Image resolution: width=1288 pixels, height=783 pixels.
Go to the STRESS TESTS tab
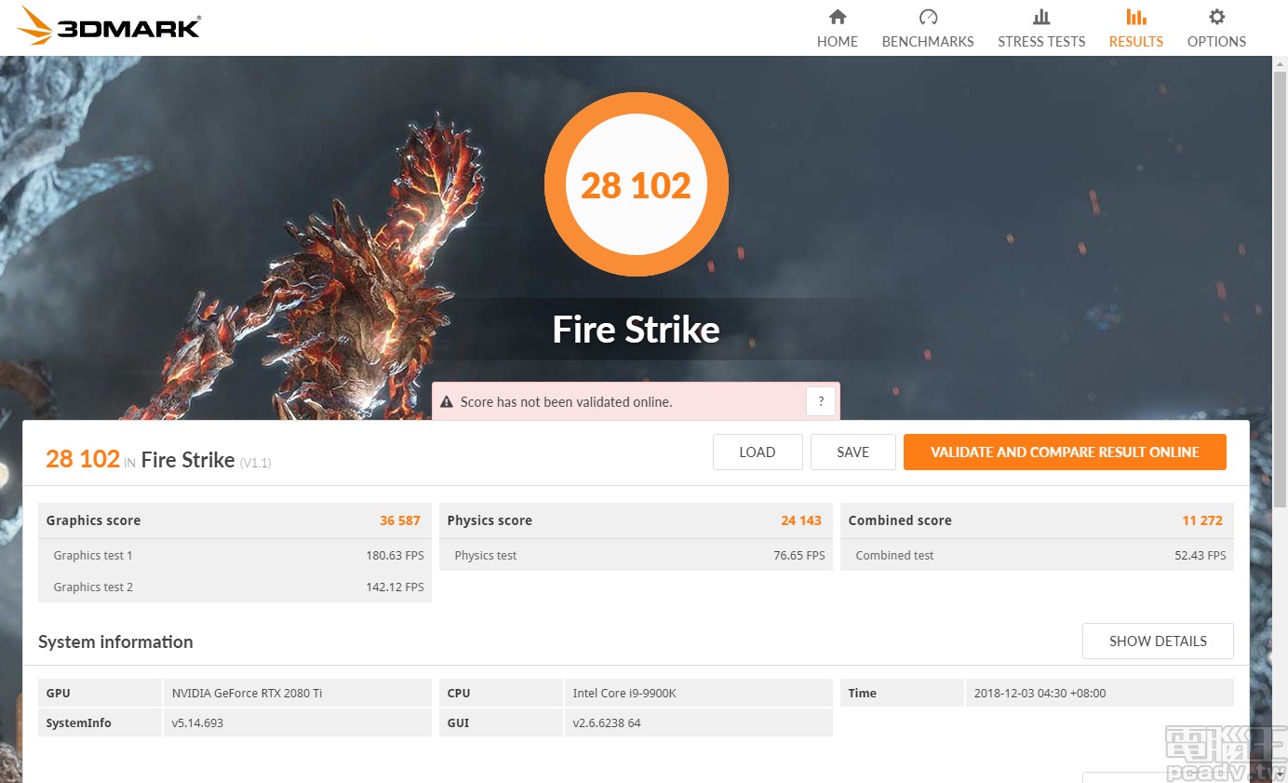(1041, 29)
